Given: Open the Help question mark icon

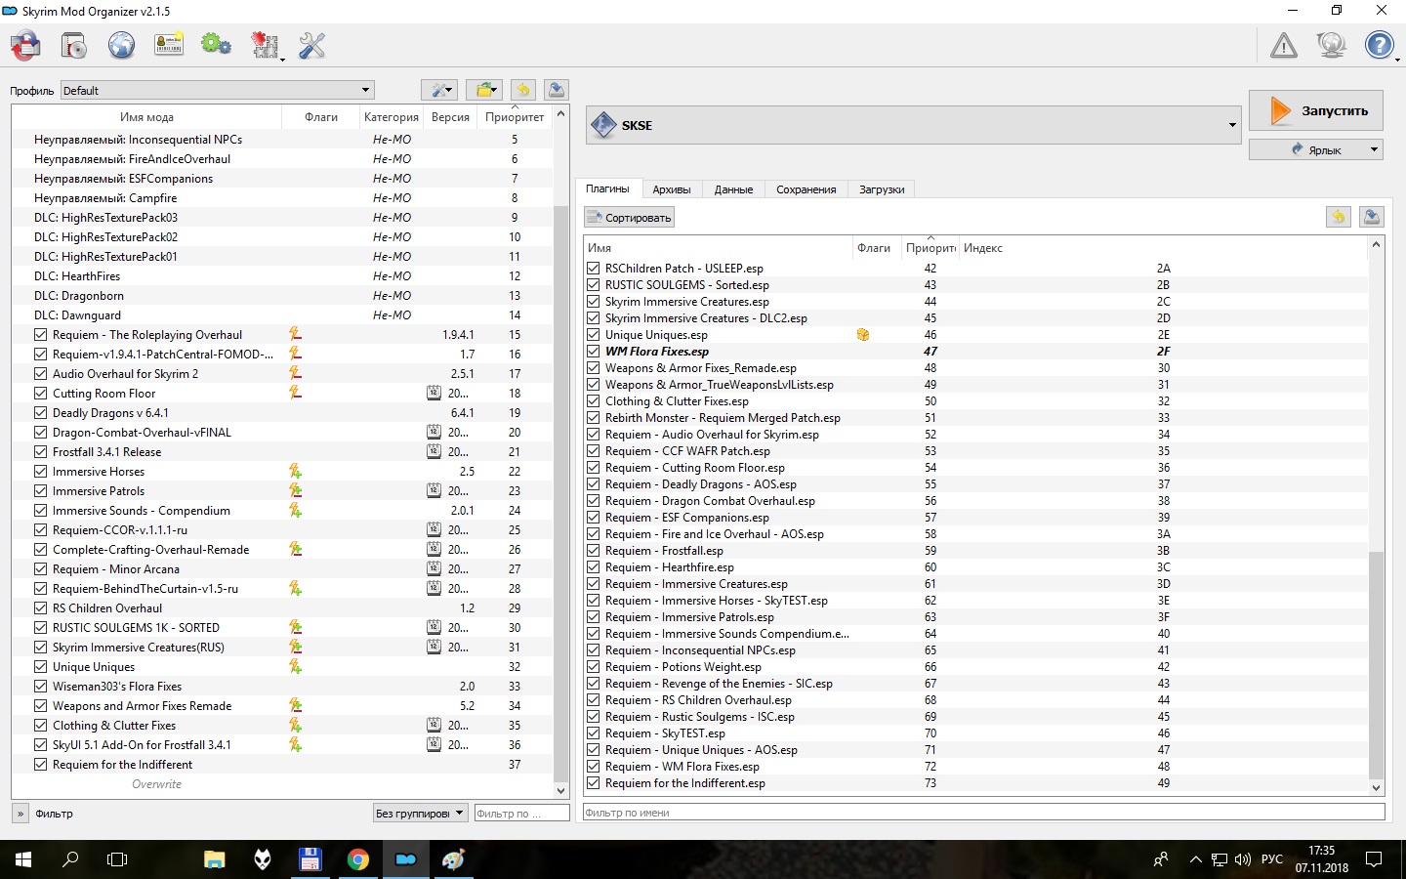Looking at the screenshot, I should click(x=1379, y=45).
